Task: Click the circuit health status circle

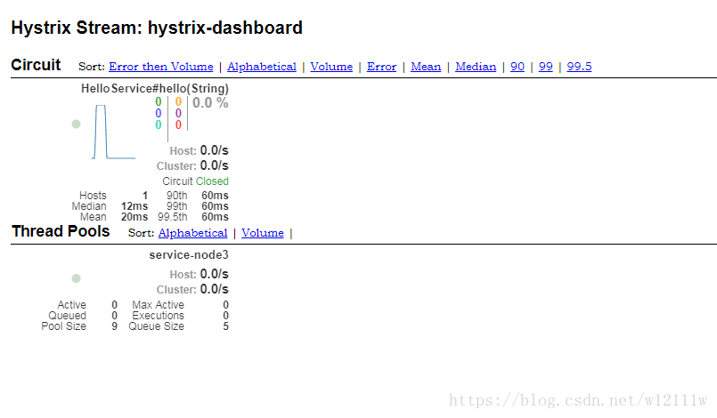Action: (77, 125)
